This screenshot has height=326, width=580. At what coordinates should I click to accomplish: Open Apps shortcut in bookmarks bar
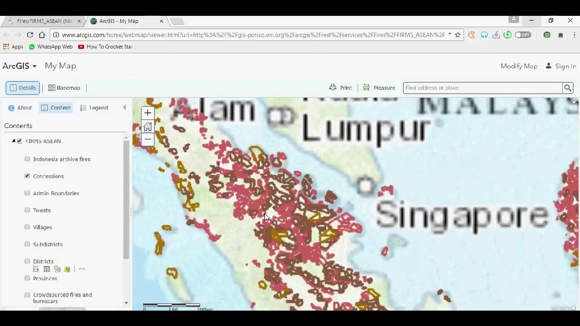(x=13, y=47)
